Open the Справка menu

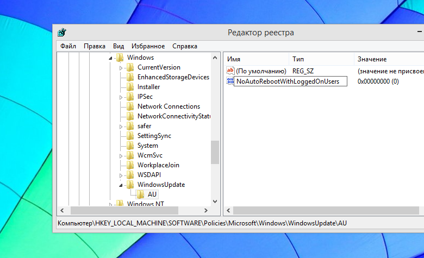(185, 46)
